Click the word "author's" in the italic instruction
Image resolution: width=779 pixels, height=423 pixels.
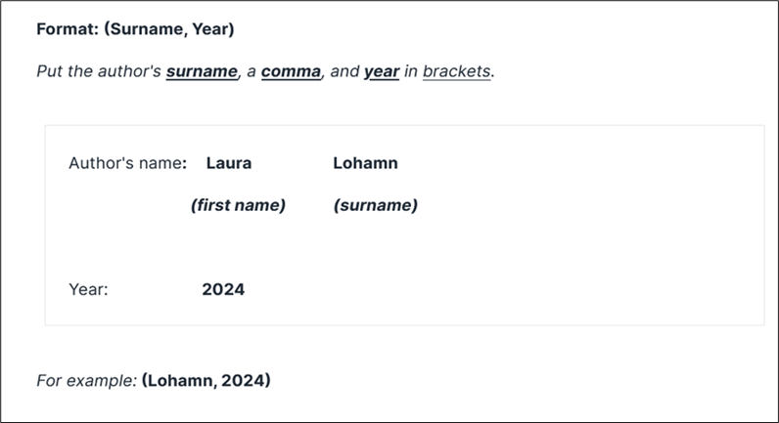point(129,71)
